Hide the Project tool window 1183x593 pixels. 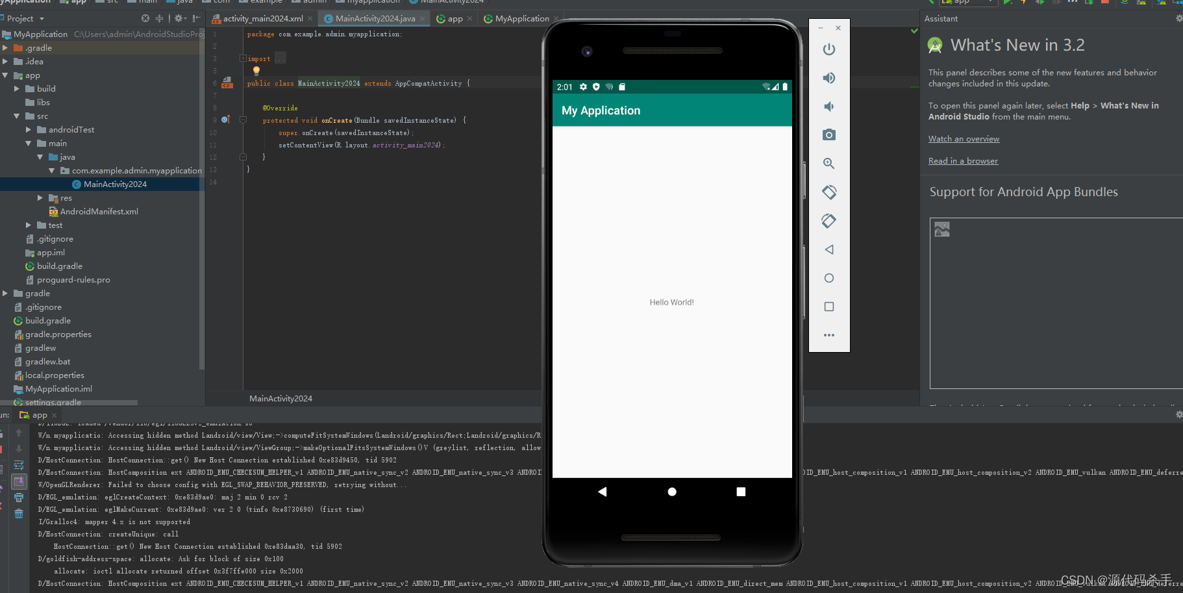pyautogui.click(x=196, y=19)
